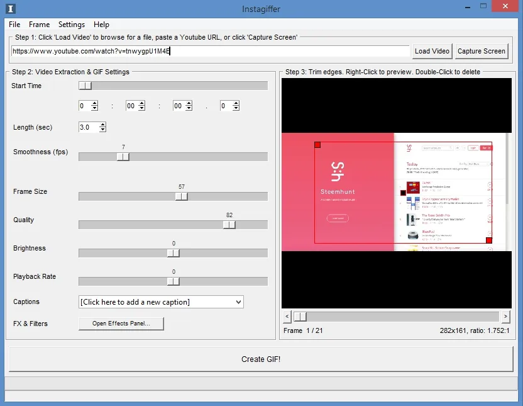Image resolution: width=523 pixels, height=406 pixels.
Task: Open the Effects Panel
Action: coord(121,324)
